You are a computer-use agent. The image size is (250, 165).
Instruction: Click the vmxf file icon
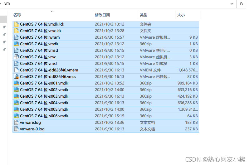pyautogui.click(x=16, y=63)
